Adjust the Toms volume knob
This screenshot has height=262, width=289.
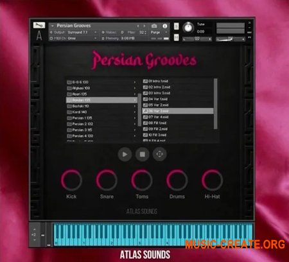pyautogui.click(x=142, y=180)
